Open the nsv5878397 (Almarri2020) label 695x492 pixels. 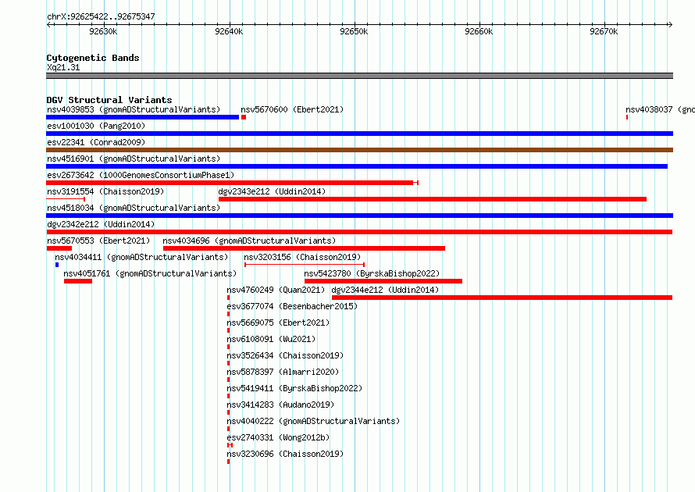(x=283, y=372)
